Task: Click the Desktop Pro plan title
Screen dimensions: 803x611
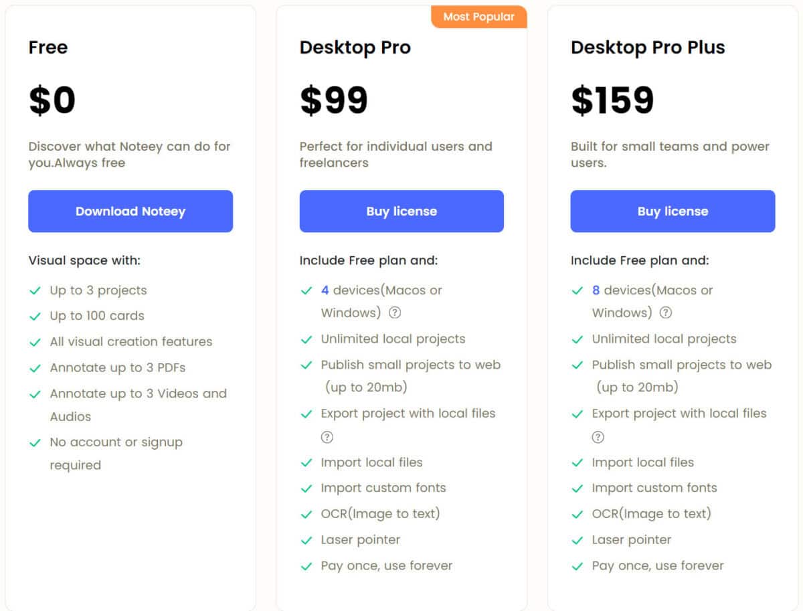Action: coord(355,48)
